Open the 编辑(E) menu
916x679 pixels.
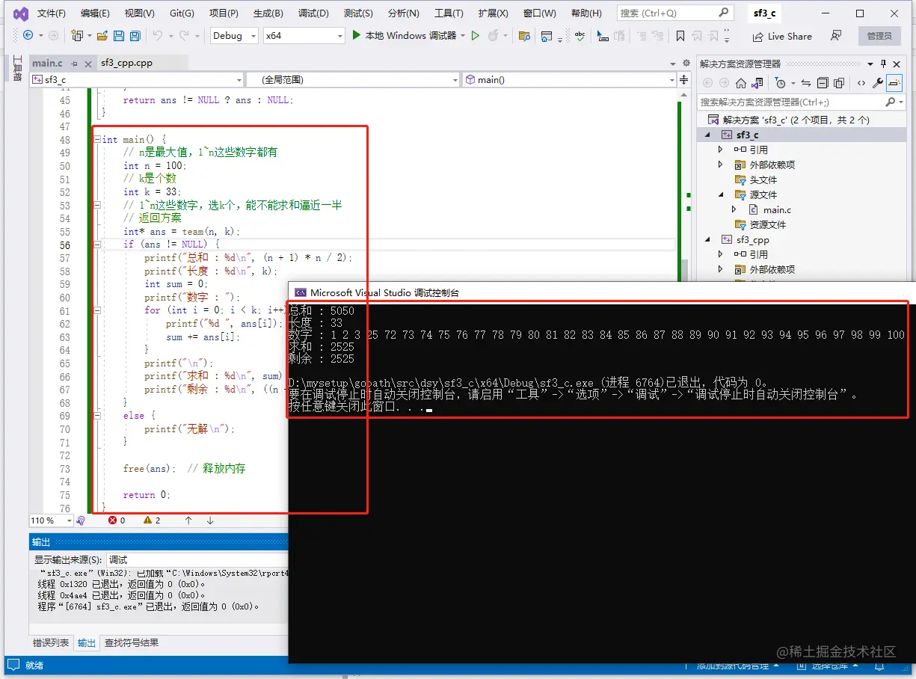tap(95, 13)
